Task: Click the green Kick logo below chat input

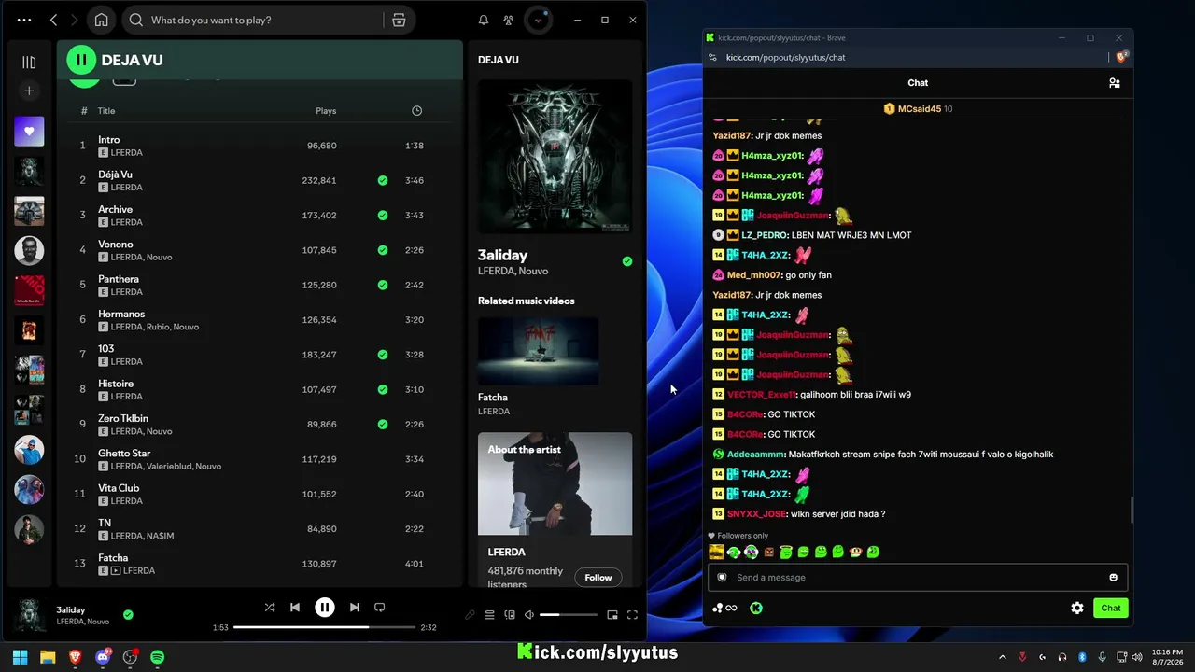Action: pos(756,609)
